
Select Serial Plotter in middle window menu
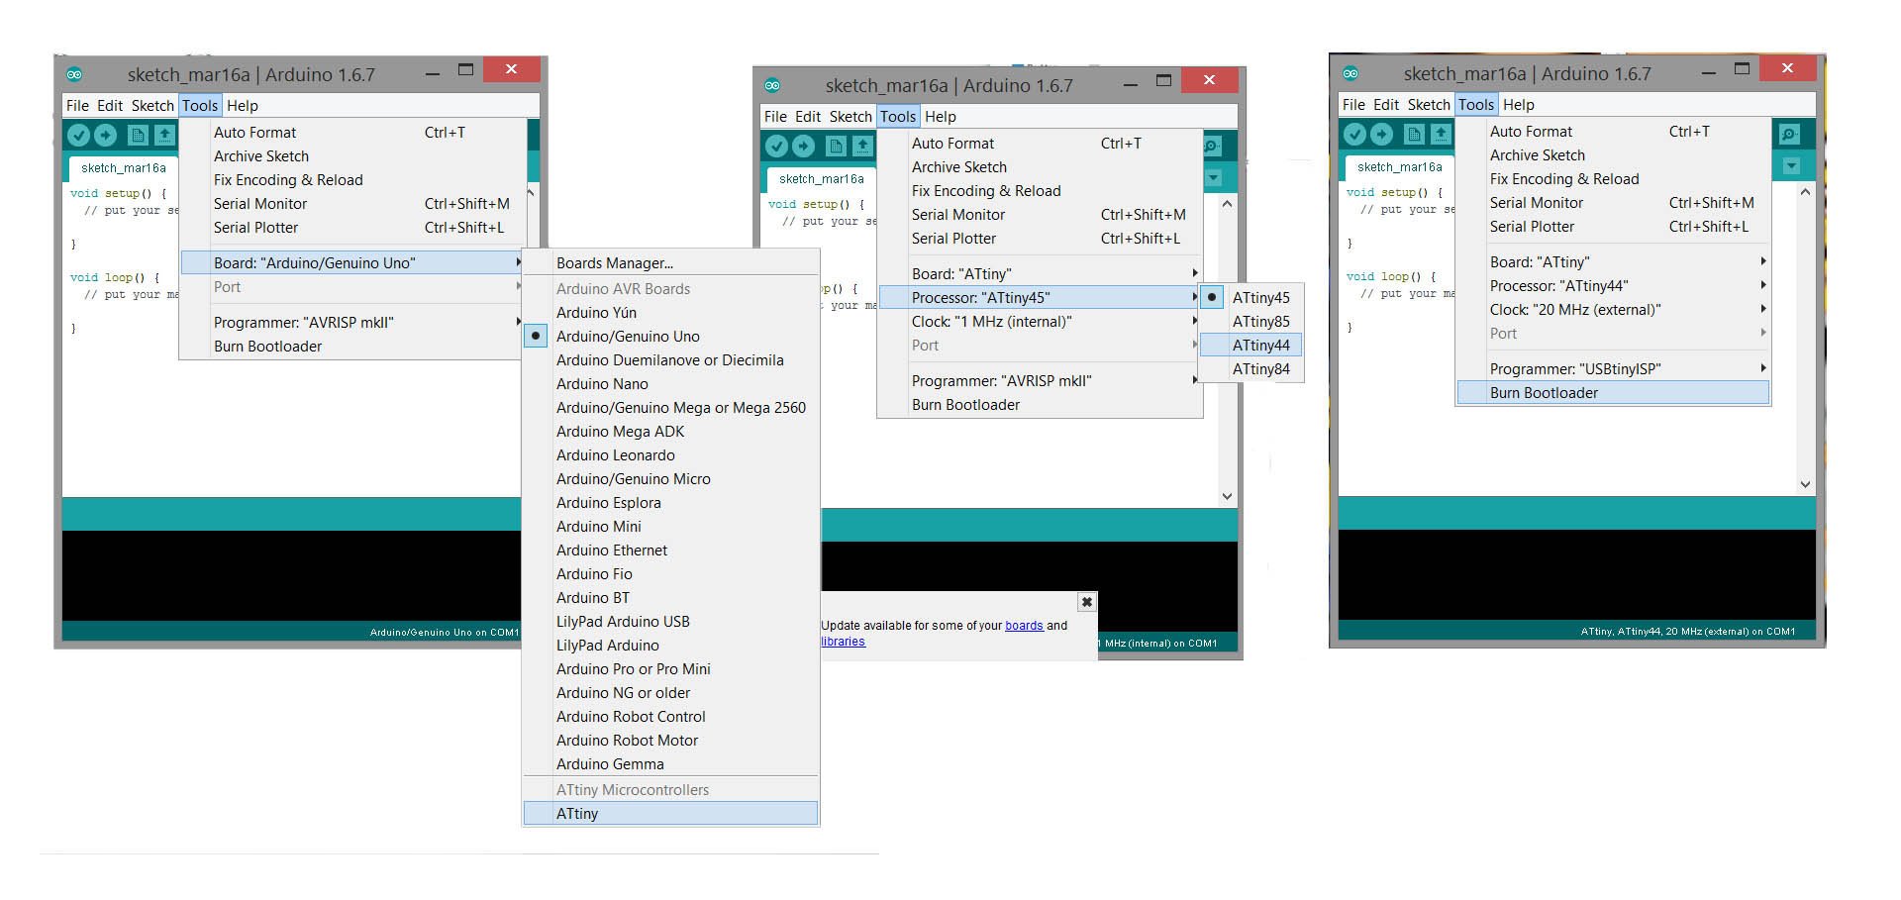(1040, 239)
